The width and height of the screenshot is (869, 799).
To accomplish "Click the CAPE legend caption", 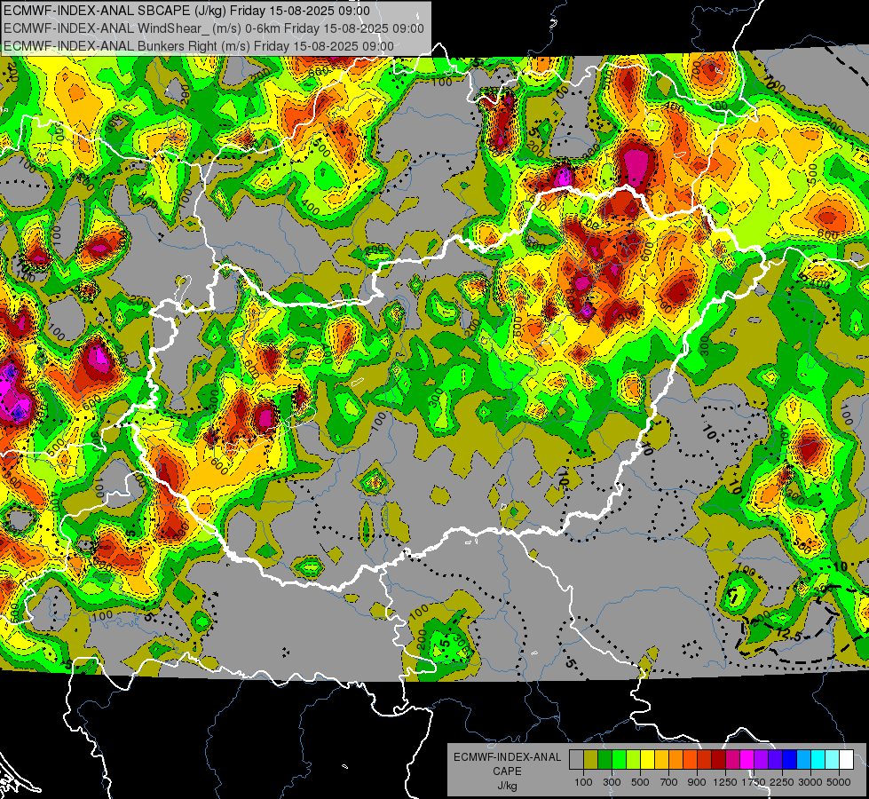I will pos(507,771).
